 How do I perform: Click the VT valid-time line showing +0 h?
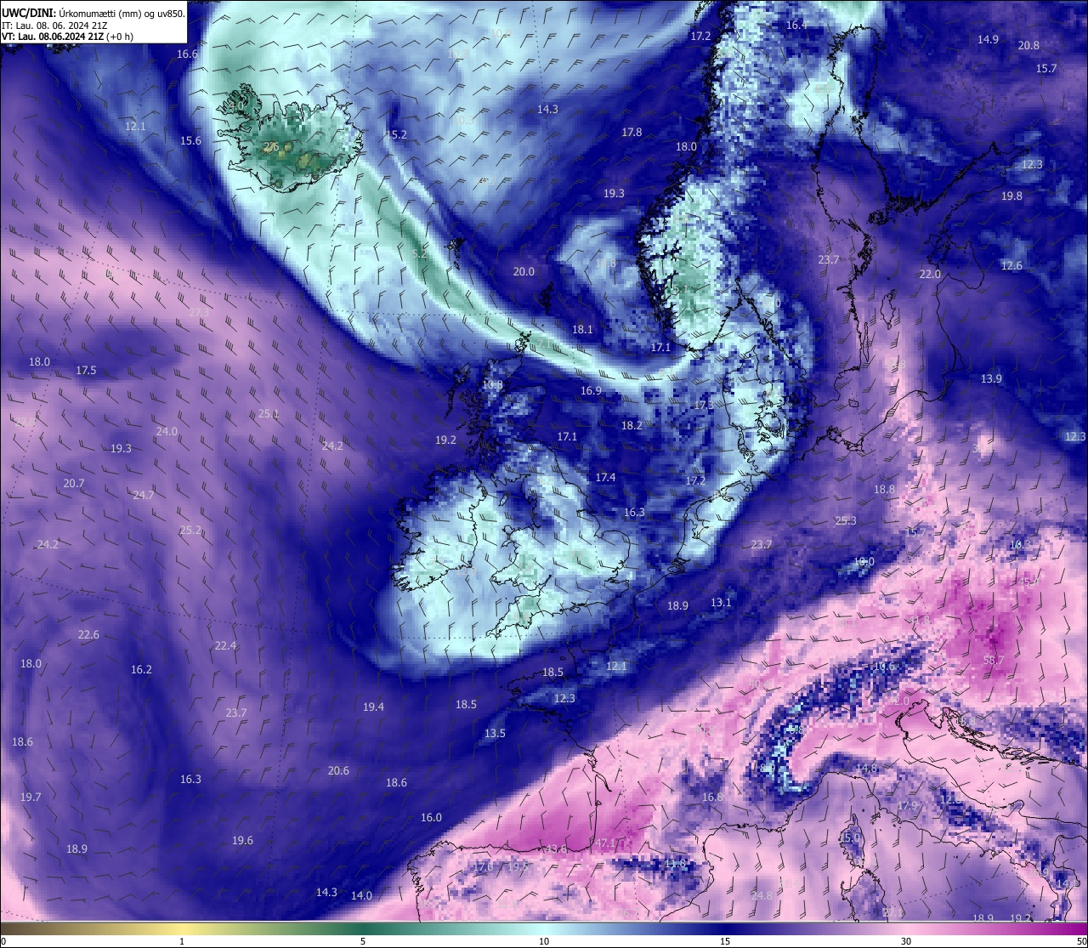click(67, 37)
